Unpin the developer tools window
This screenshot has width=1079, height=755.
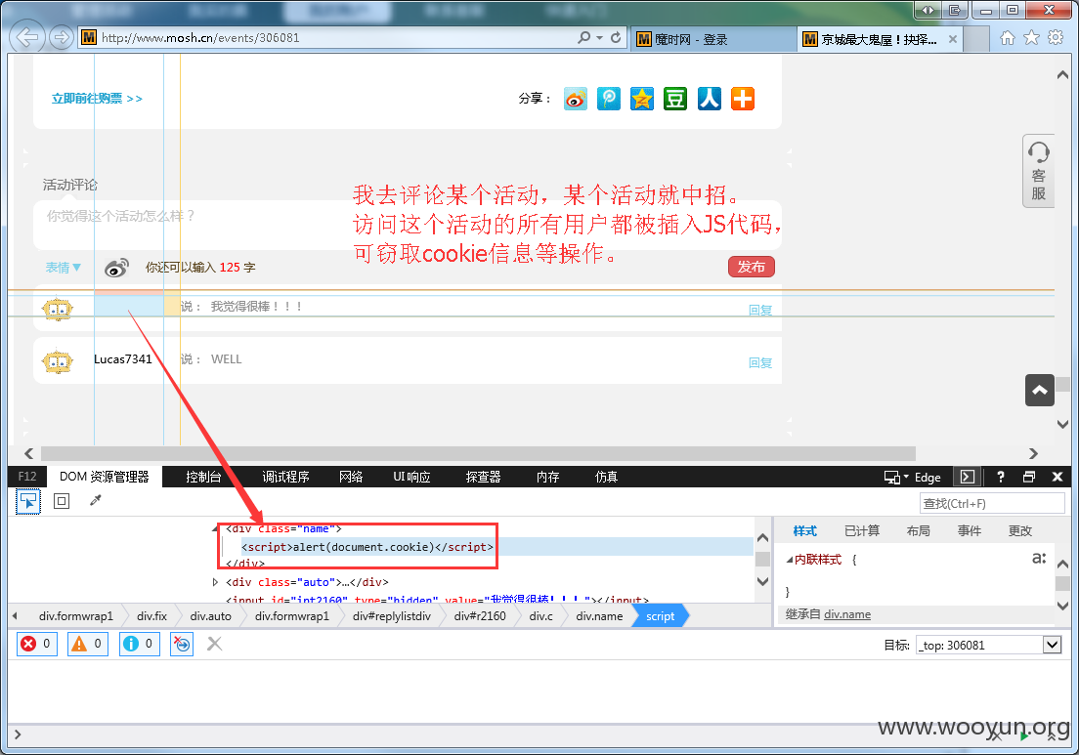(x=1029, y=477)
